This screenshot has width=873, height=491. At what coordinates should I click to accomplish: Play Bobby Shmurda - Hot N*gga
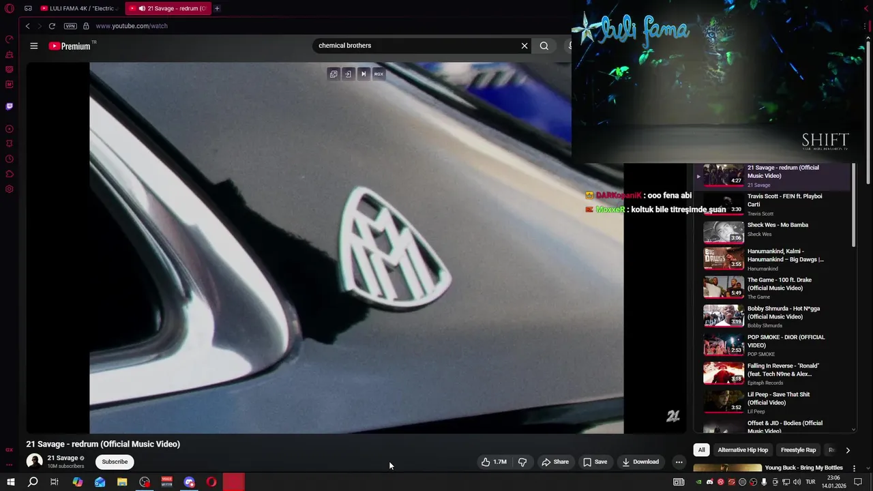pos(772,317)
